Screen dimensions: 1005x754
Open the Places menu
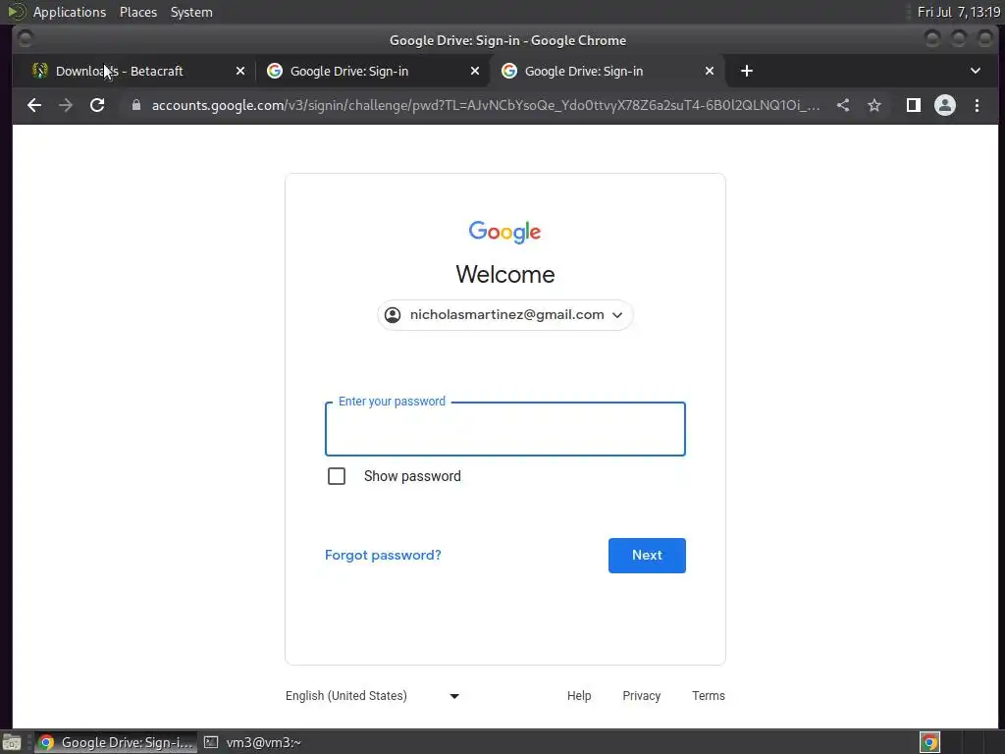(138, 12)
